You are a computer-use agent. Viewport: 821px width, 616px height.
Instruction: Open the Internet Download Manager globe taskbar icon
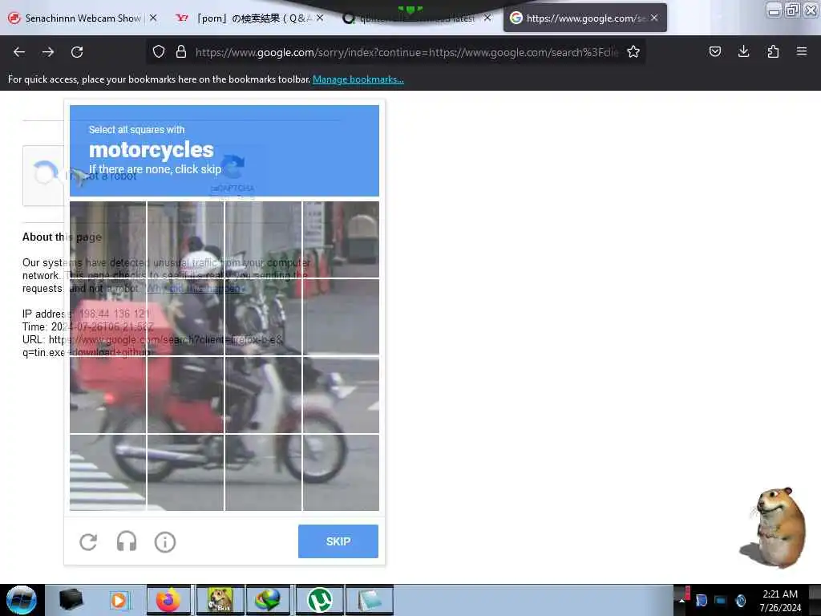point(268,600)
